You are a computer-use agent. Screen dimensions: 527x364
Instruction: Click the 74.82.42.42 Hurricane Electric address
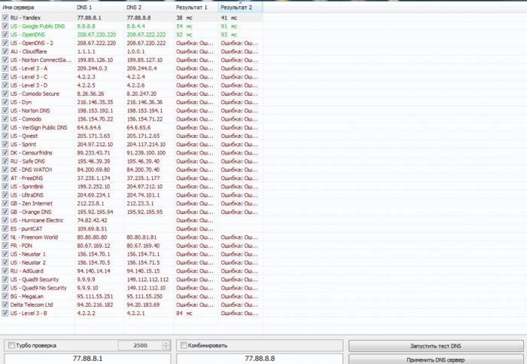[92, 220]
